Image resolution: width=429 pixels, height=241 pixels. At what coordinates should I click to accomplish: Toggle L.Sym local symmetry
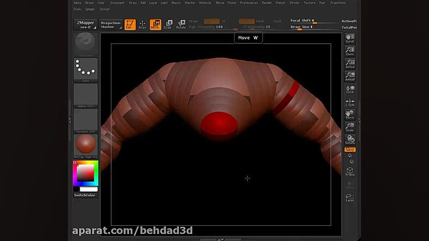(350, 102)
